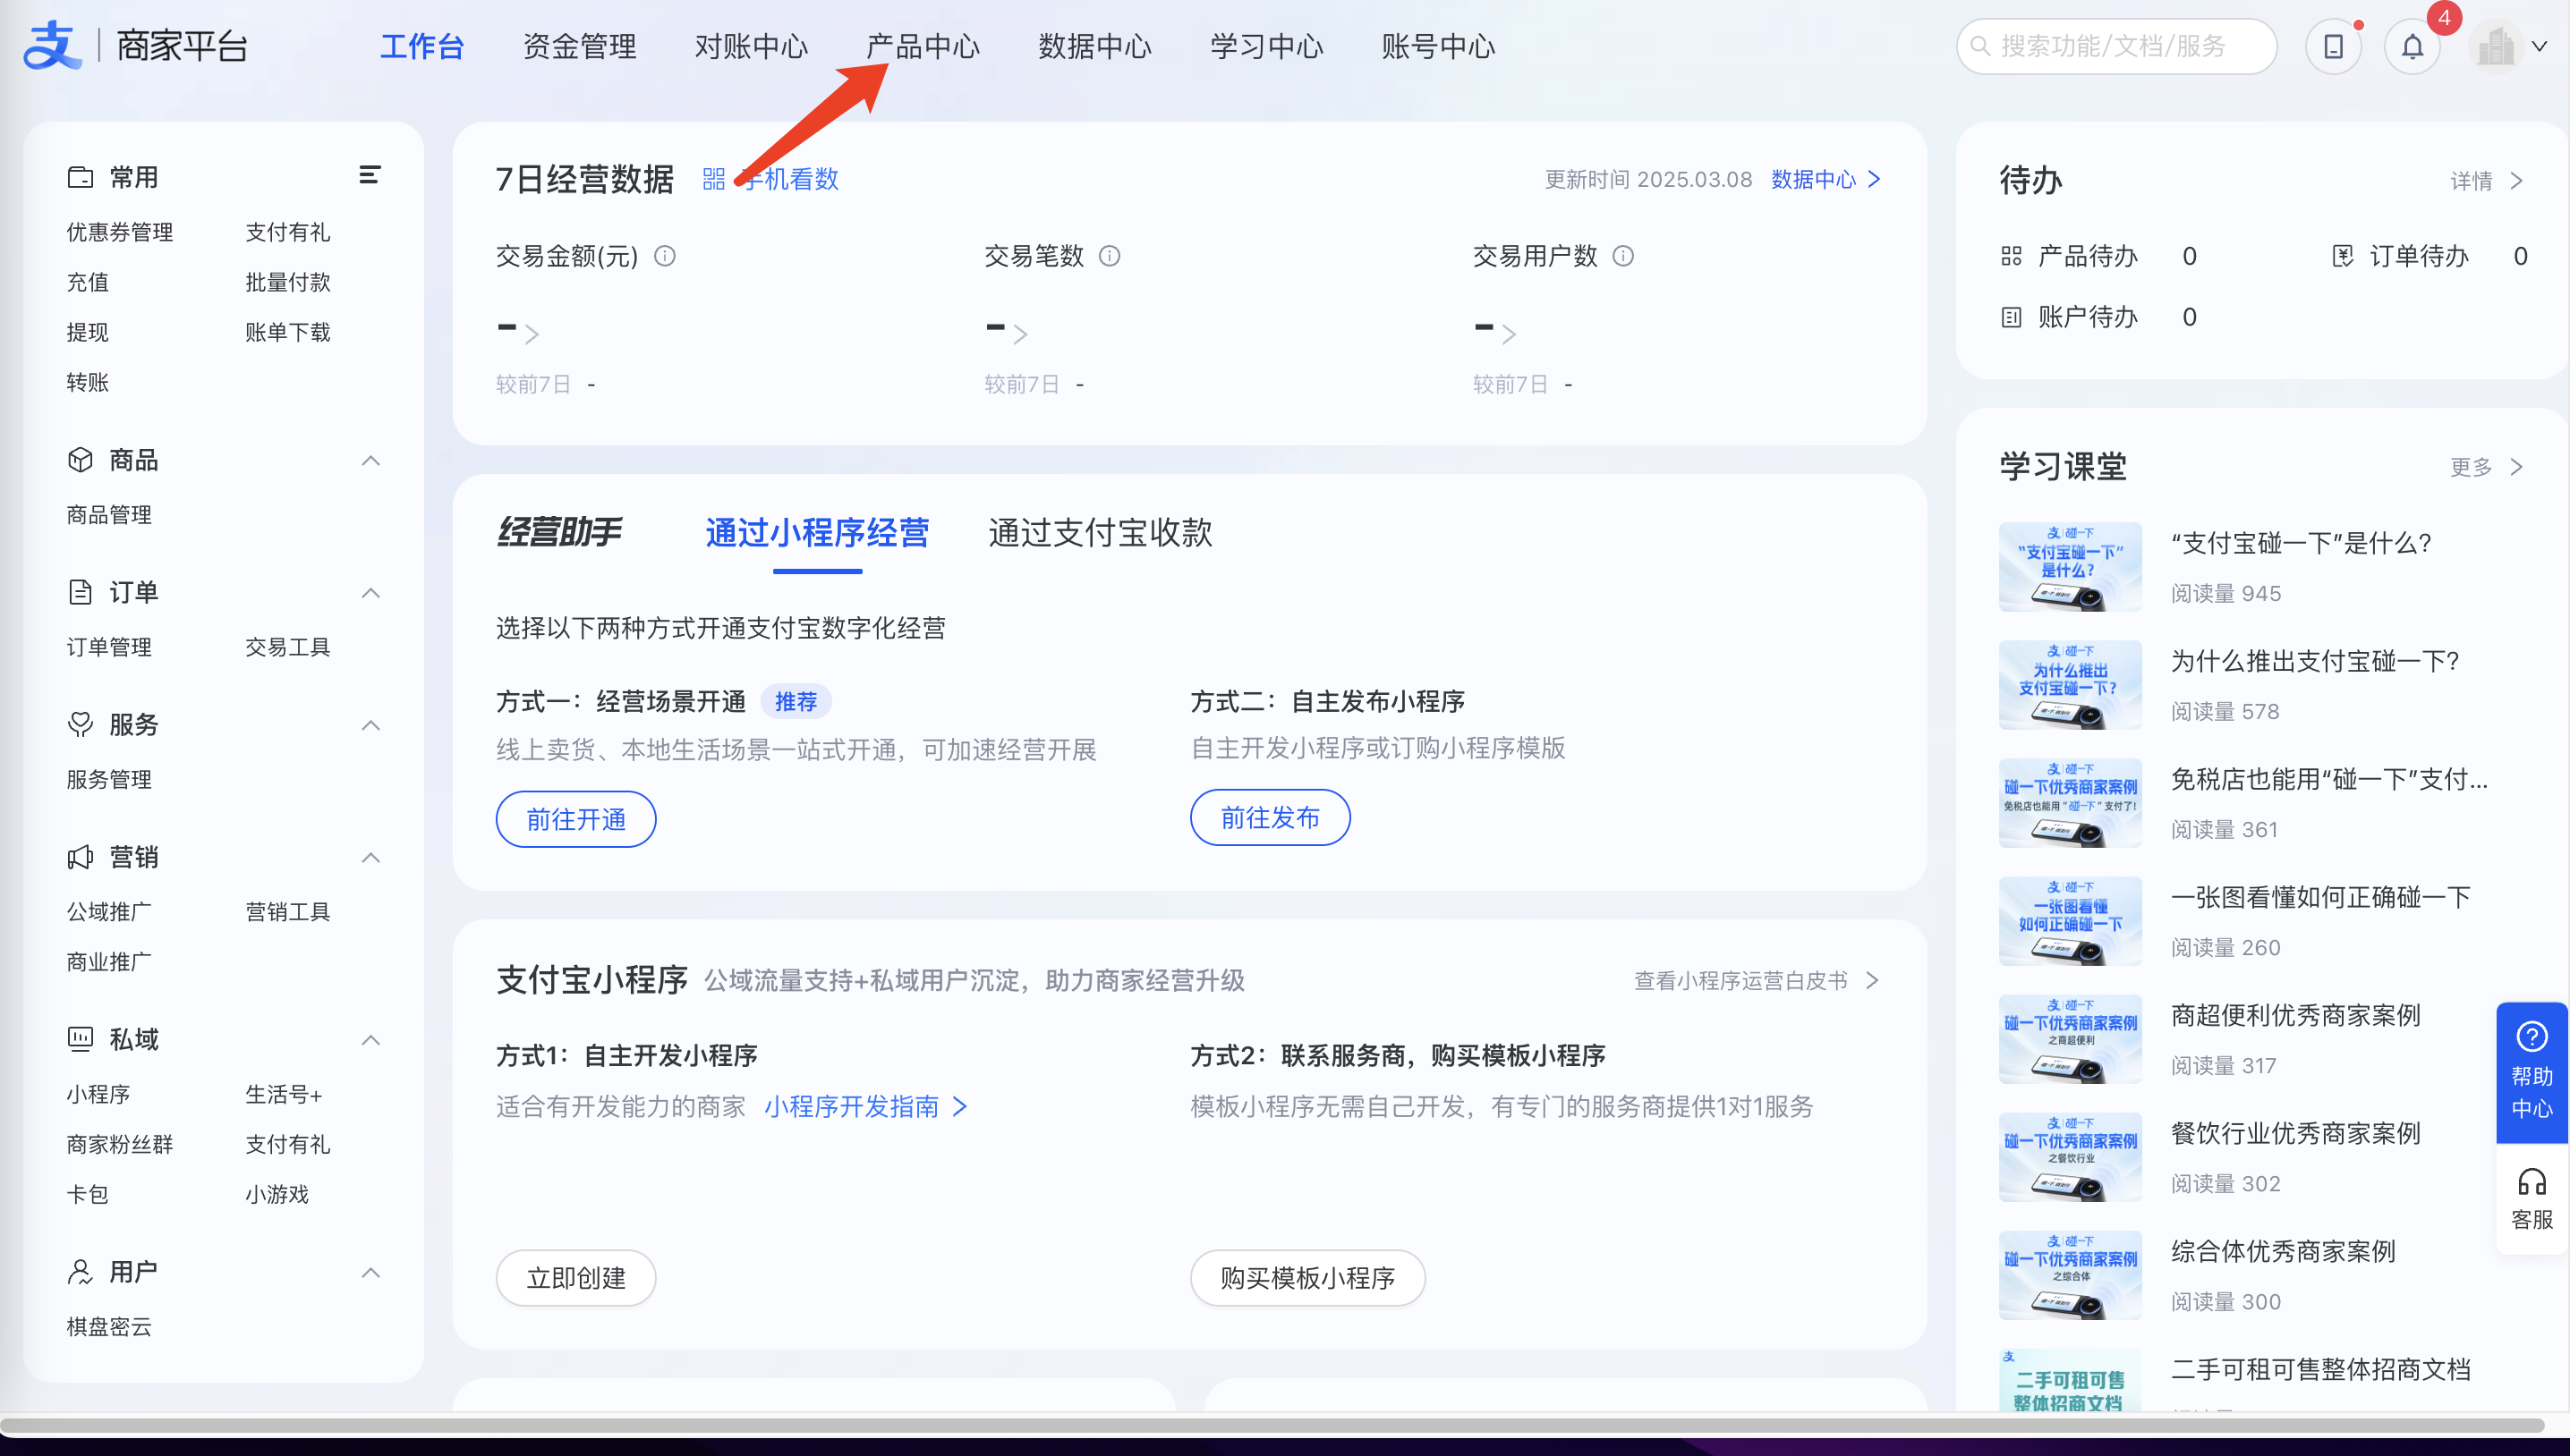2570x1456 pixels.
Task: Click the 立即创建 button
Action: [576, 1277]
